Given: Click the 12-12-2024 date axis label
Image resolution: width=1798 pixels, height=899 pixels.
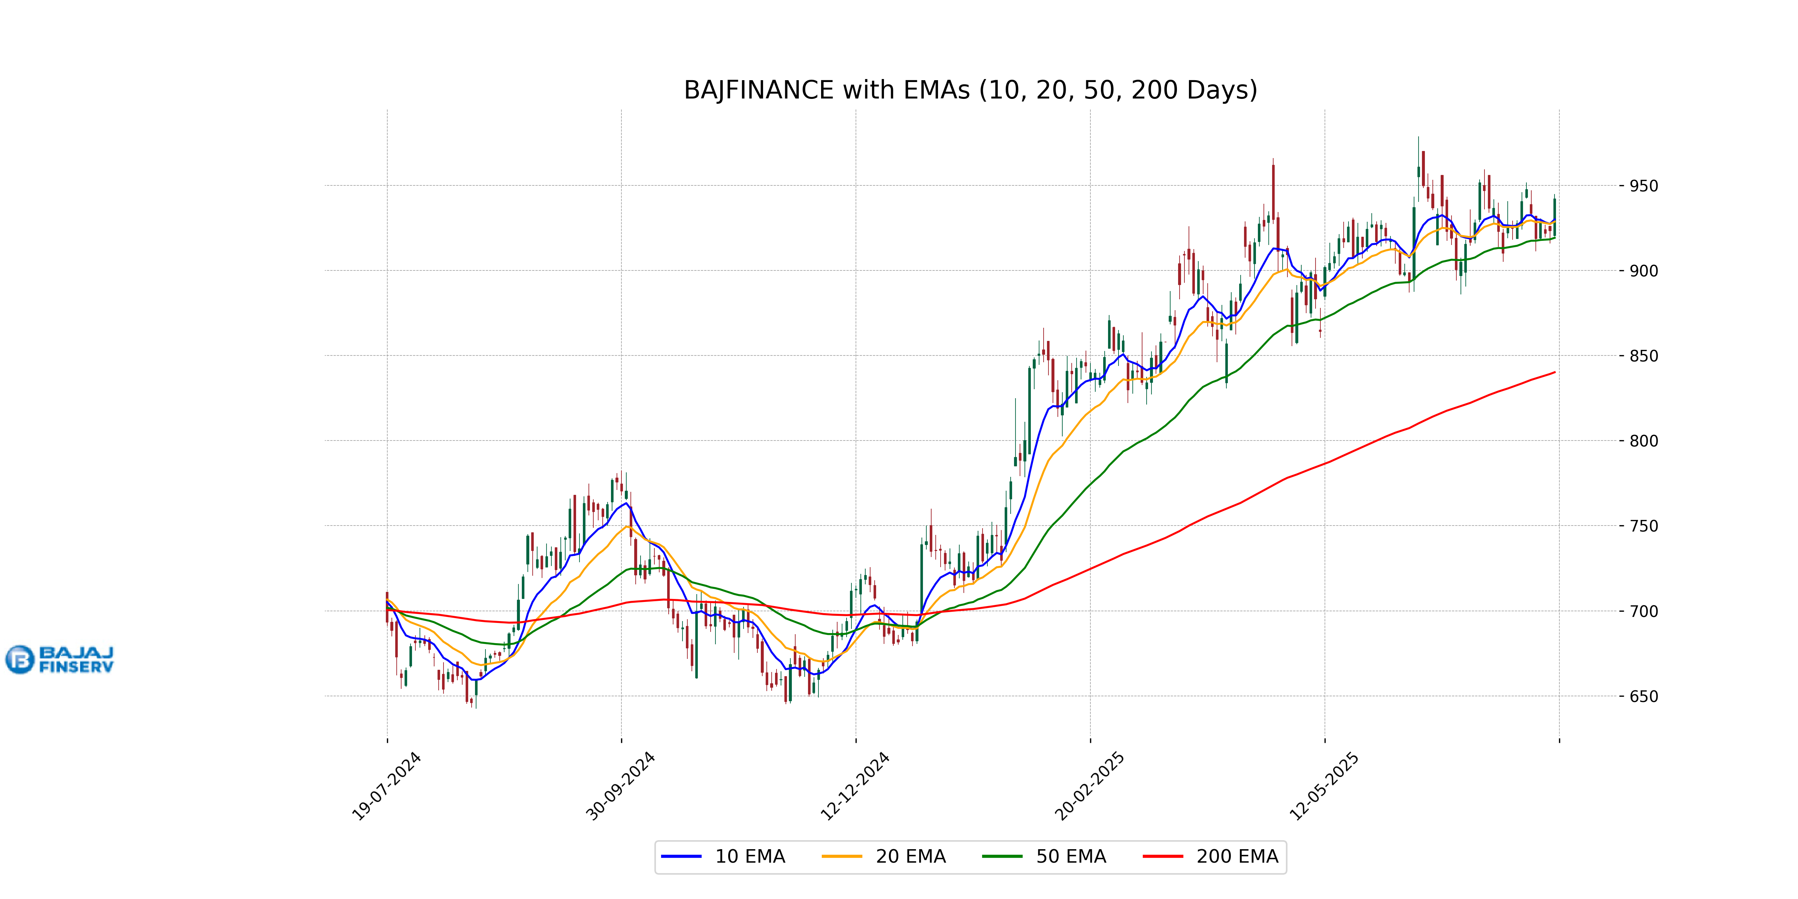Looking at the screenshot, I should 855,786.
